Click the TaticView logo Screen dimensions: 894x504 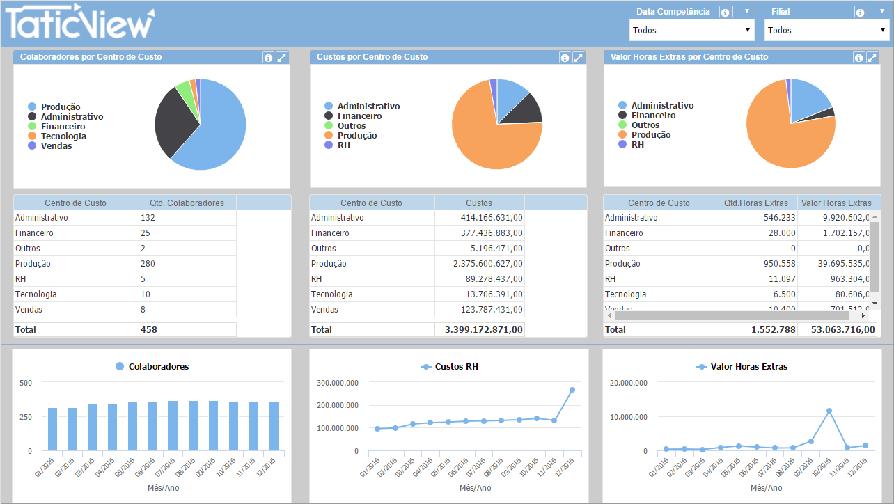[x=80, y=23]
